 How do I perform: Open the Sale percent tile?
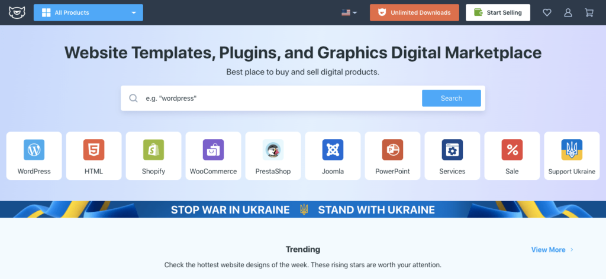(512, 156)
